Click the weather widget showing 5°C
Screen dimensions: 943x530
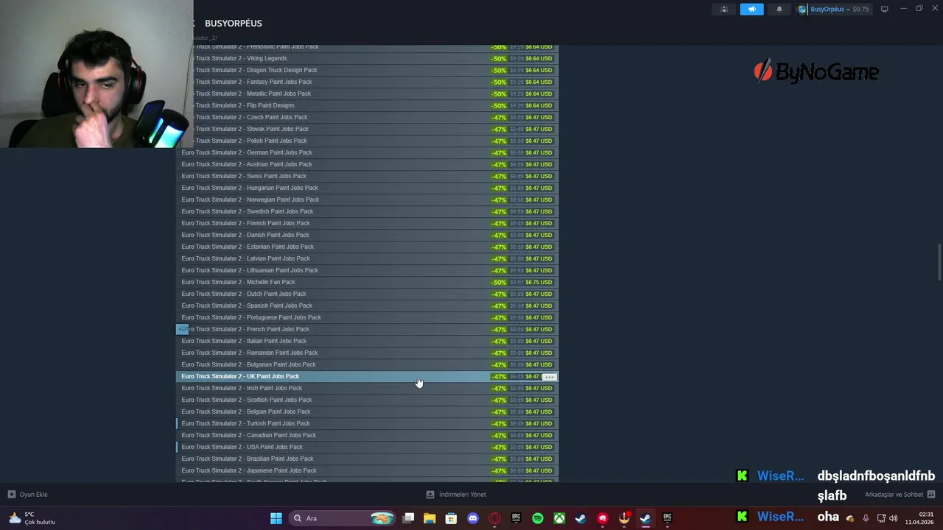pos(32,518)
